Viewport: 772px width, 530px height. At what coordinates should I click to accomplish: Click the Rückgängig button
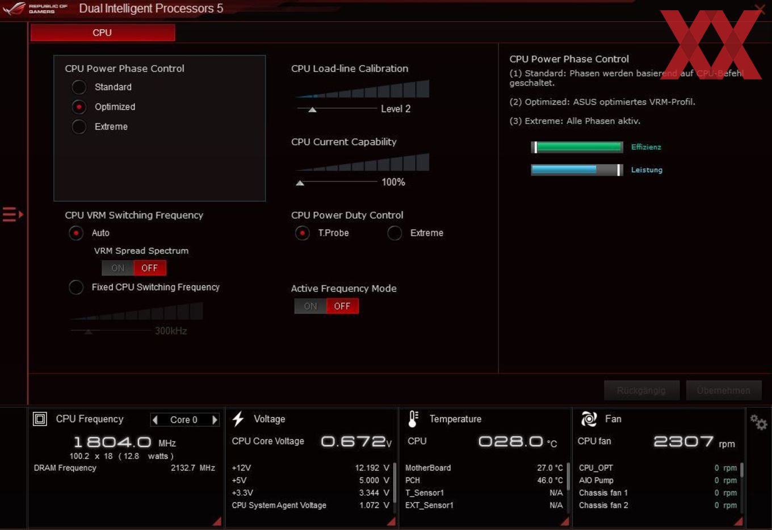641,390
